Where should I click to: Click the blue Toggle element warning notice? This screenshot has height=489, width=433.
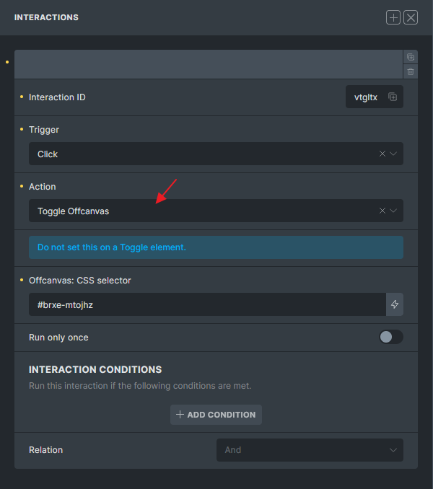tap(216, 247)
